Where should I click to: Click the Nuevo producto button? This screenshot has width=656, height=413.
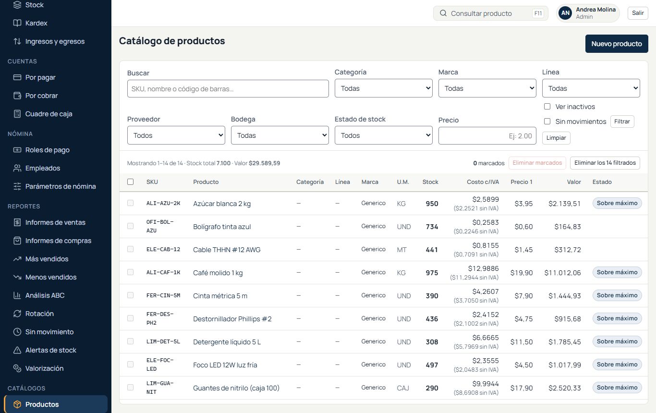pyautogui.click(x=617, y=44)
